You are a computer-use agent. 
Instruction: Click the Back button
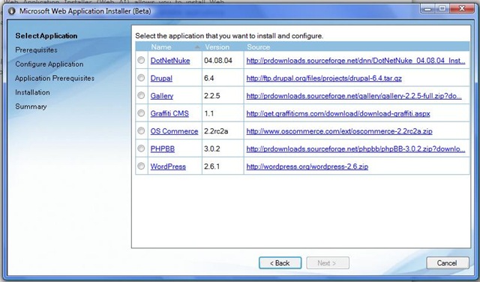280,263
